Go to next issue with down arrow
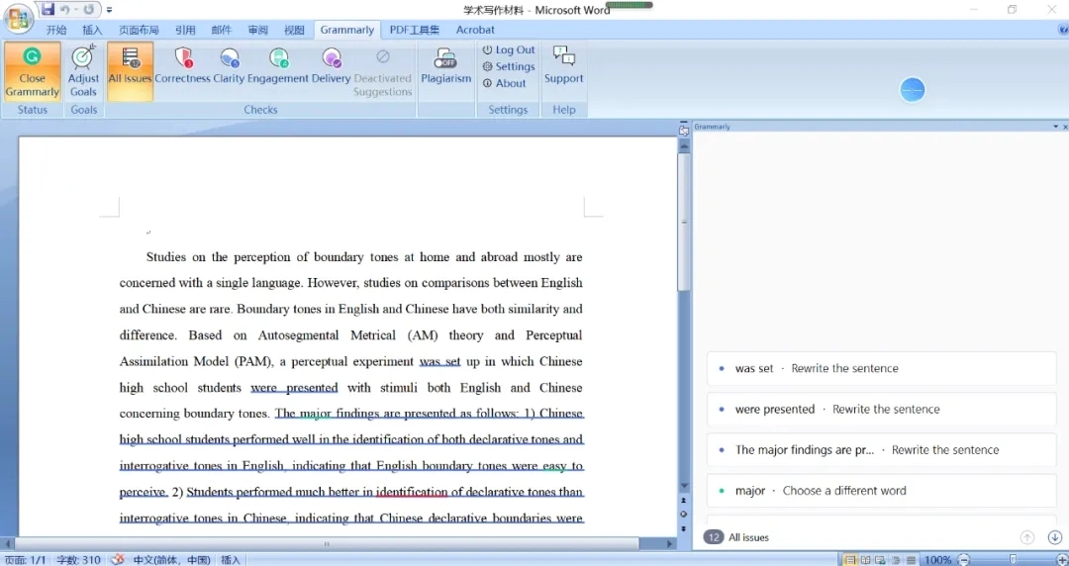 click(1054, 537)
